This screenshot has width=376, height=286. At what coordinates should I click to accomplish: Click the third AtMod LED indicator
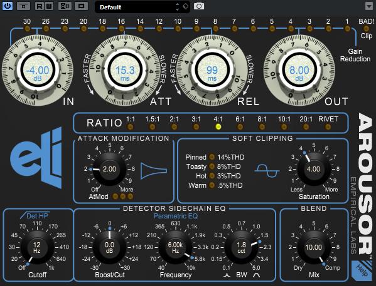click(130, 197)
